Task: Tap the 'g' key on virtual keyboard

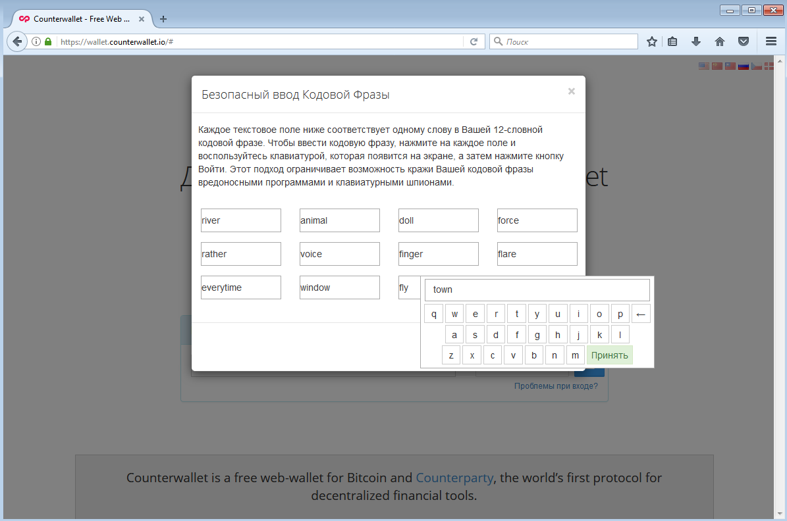Action: coord(537,334)
